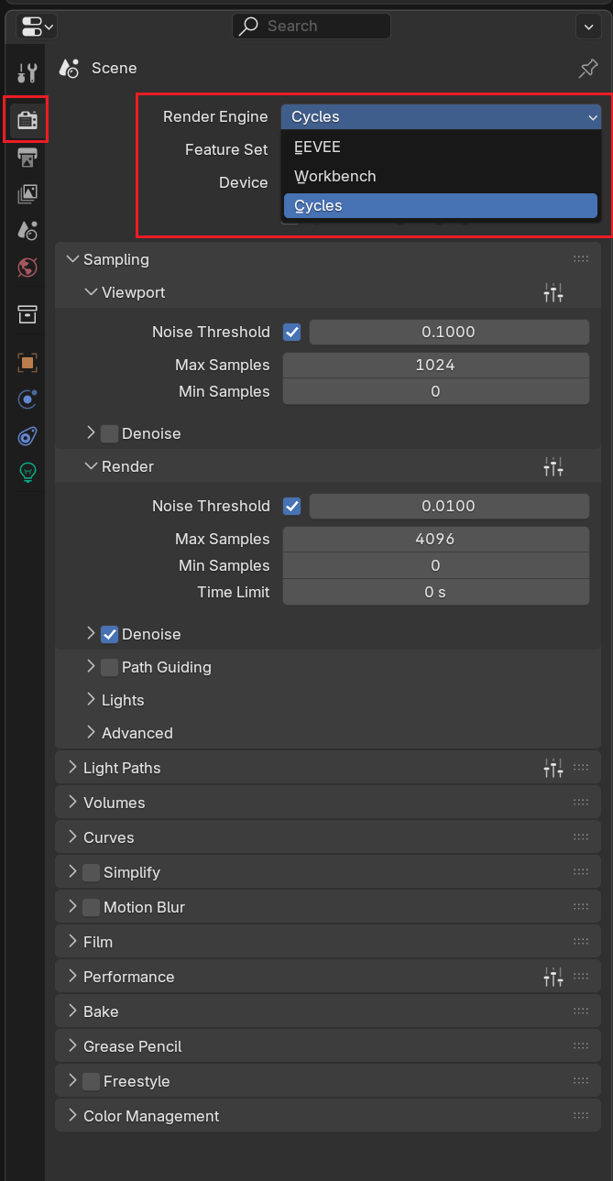Toggle Render Noise Threshold checkbox

(292, 506)
